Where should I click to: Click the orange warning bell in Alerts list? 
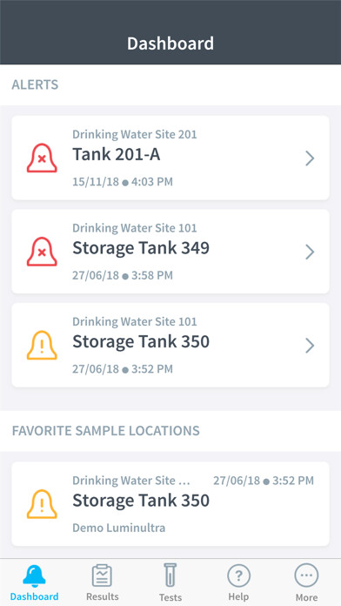click(42, 345)
